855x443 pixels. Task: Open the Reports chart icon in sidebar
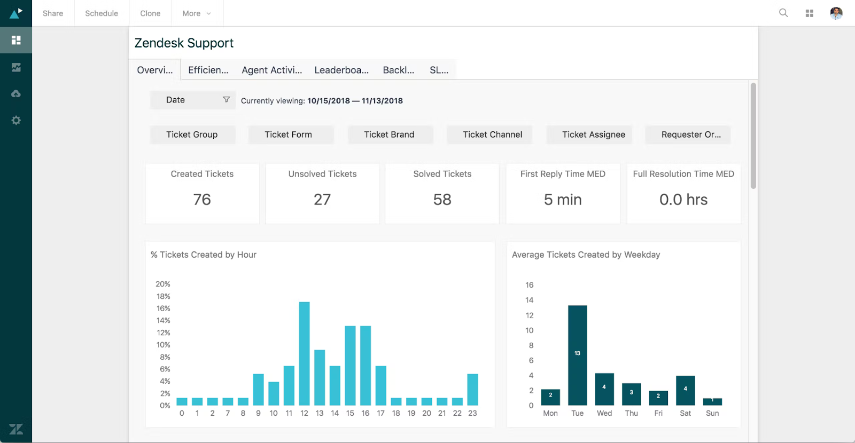pyautogui.click(x=16, y=67)
